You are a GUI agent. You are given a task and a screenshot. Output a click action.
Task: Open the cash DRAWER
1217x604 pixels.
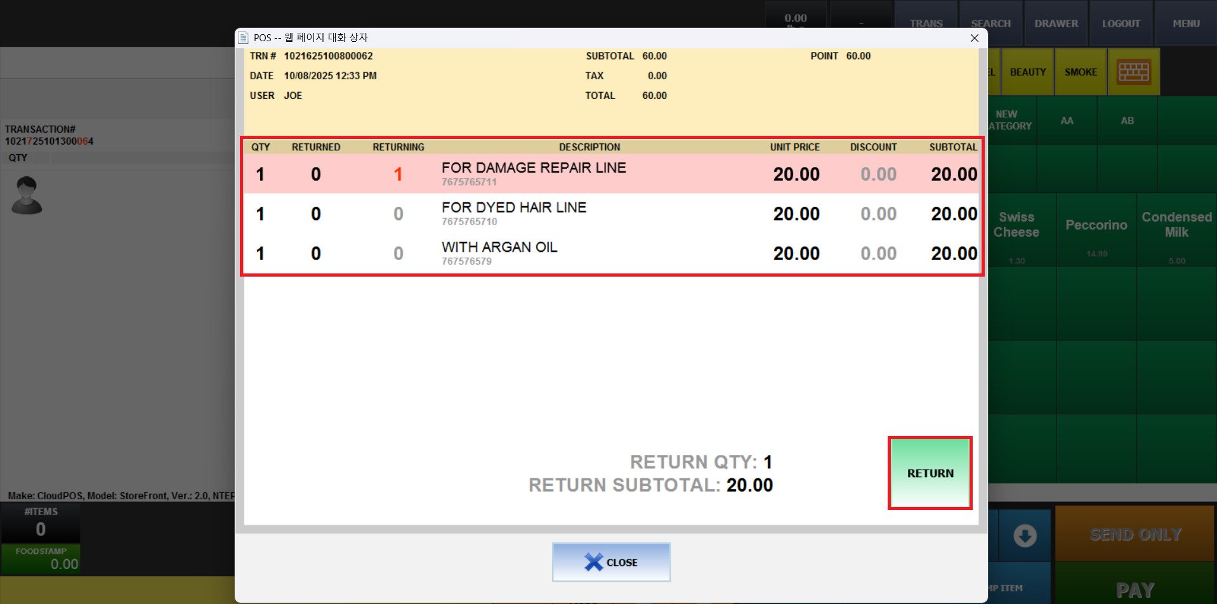tap(1056, 23)
